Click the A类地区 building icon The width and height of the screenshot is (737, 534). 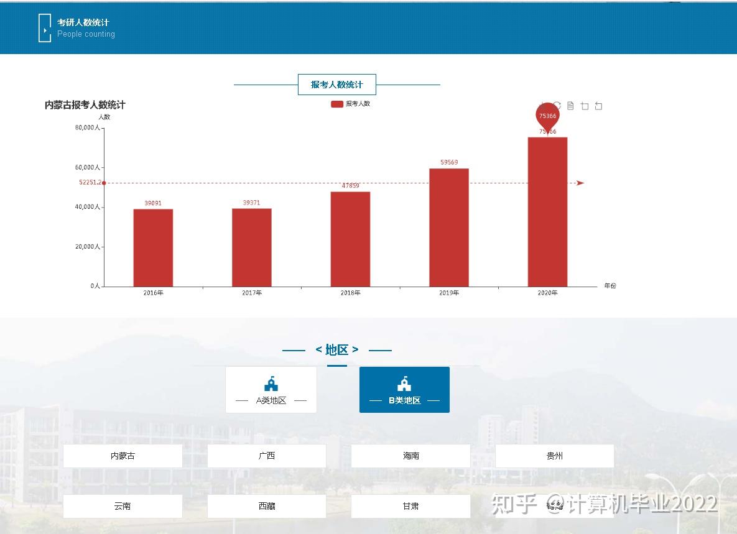(271, 384)
